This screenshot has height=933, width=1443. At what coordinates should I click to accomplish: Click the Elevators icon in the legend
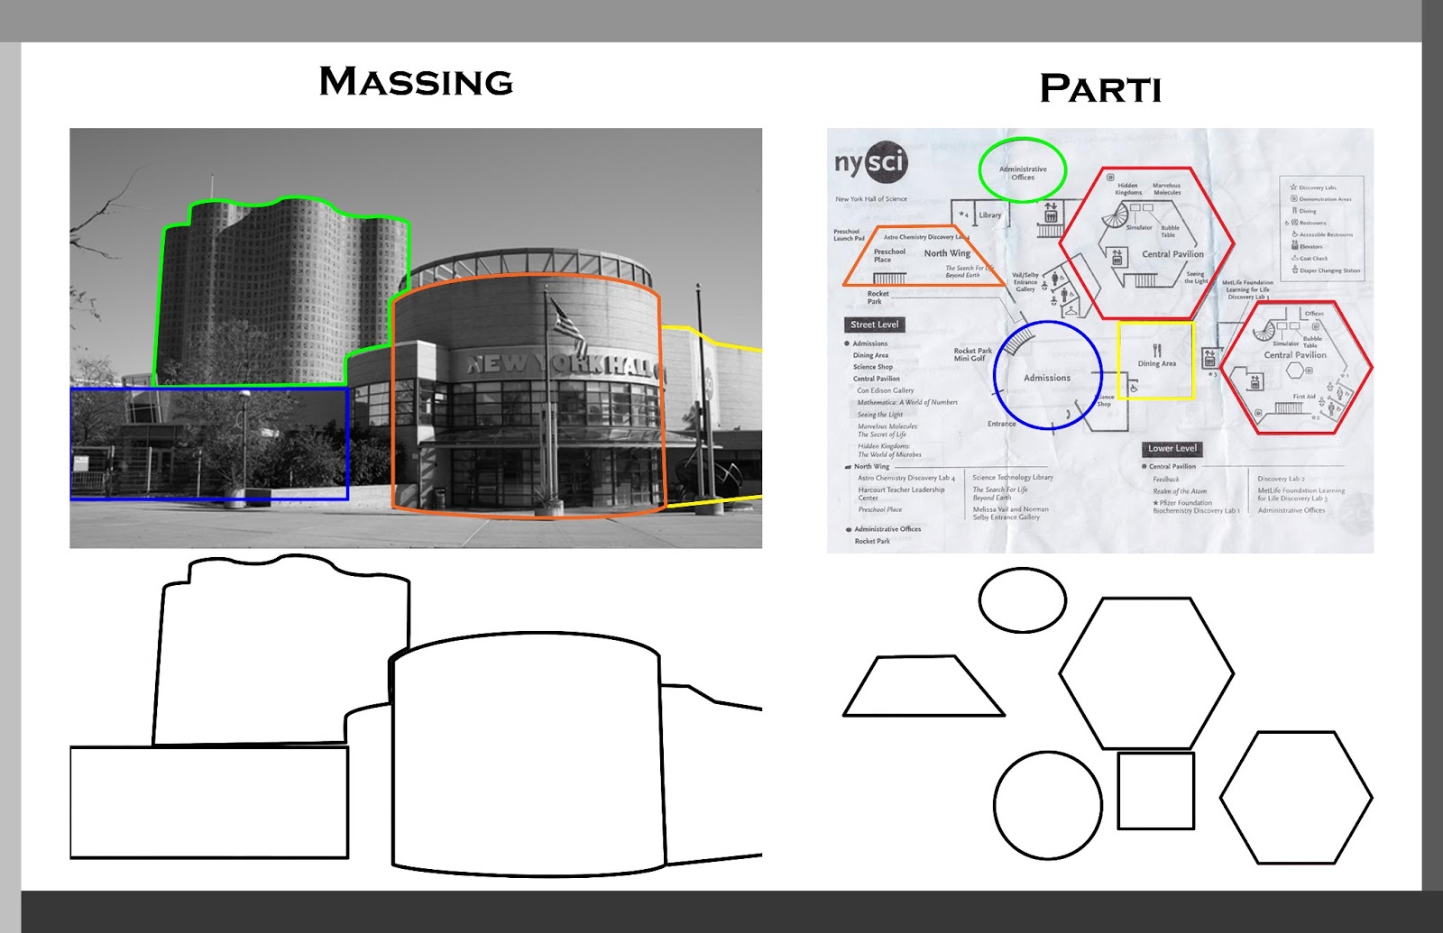(x=1295, y=246)
